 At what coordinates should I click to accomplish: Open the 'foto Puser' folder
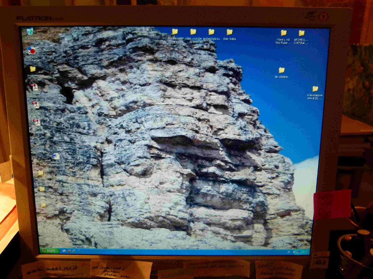coord(283,33)
